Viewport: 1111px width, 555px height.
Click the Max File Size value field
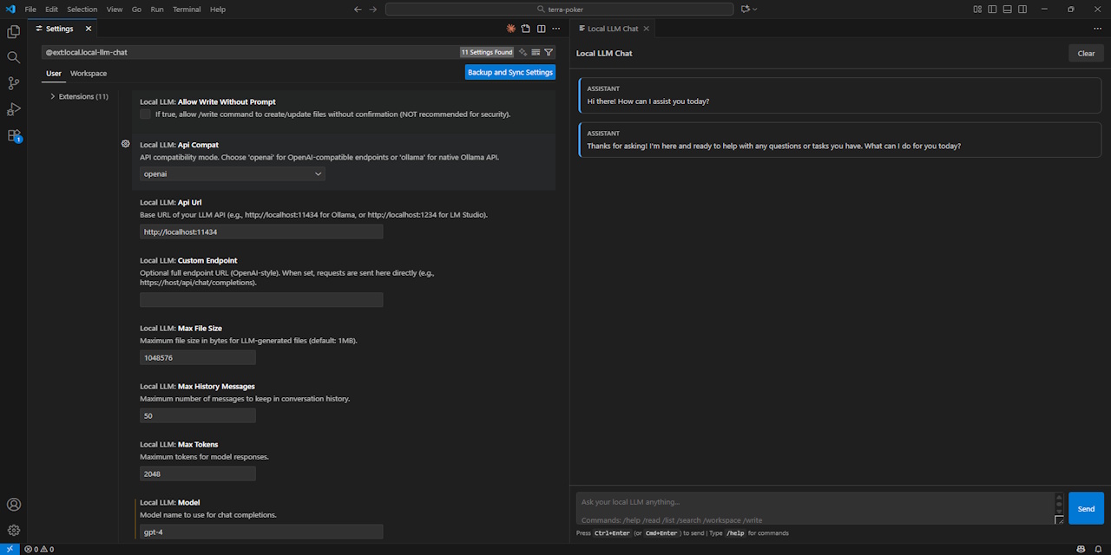click(198, 357)
